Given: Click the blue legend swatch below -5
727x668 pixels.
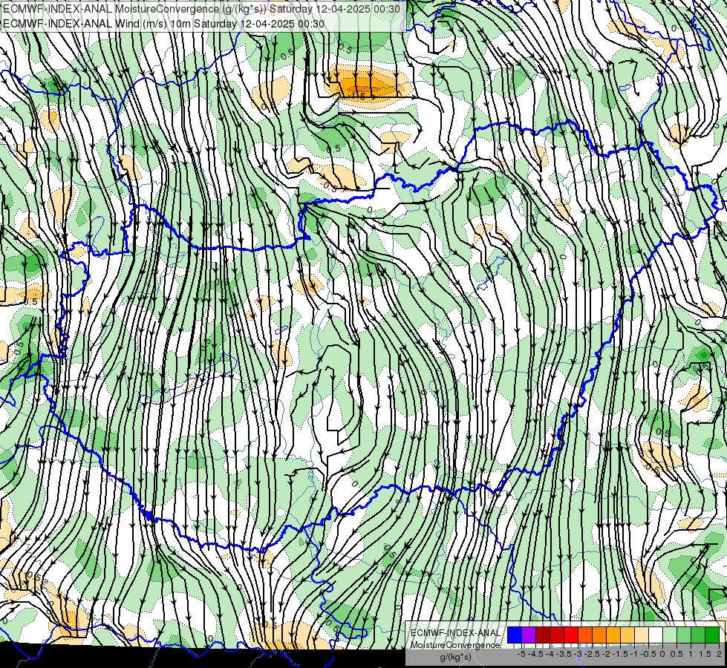Looking at the screenshot, I should pyautogui.click(x=515, y=635).
